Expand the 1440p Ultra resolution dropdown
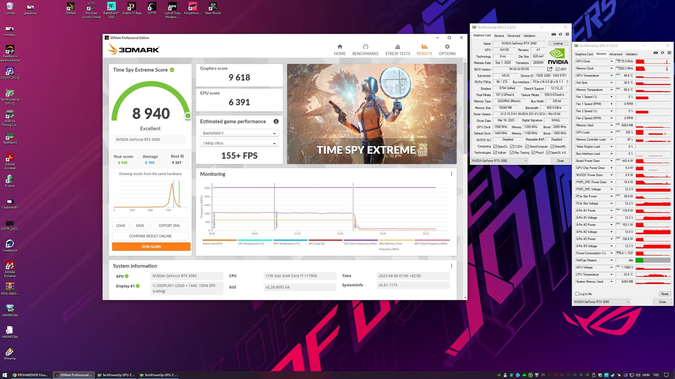This screenshot has height=379, width=675. (239, 143)
